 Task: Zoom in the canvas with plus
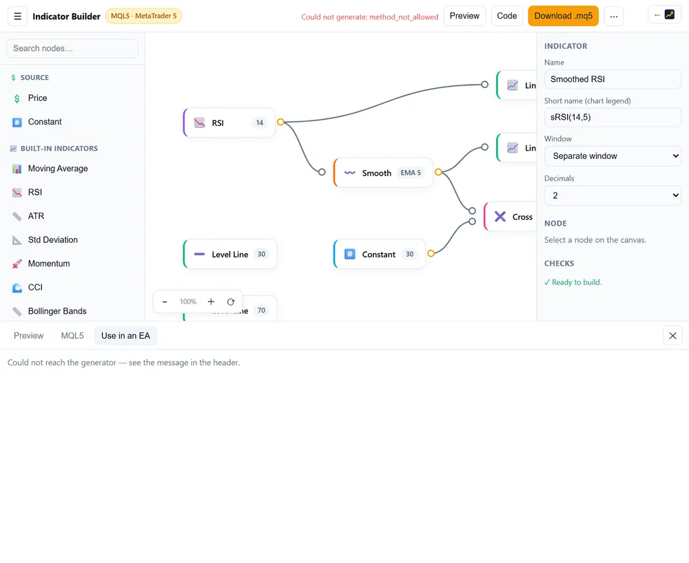(x=211, y=301)
